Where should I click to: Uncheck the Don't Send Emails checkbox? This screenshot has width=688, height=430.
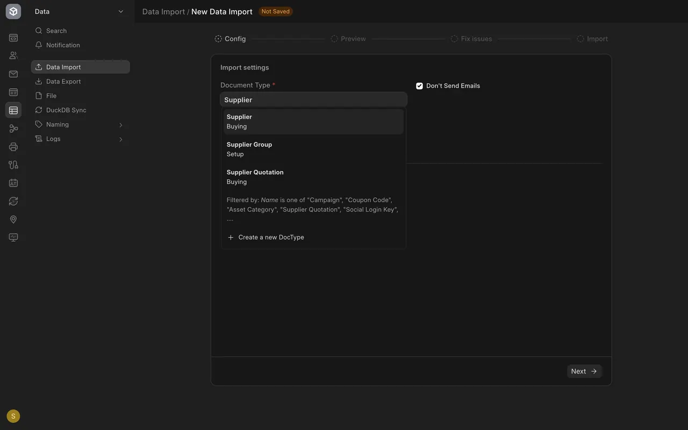point(420,86)
